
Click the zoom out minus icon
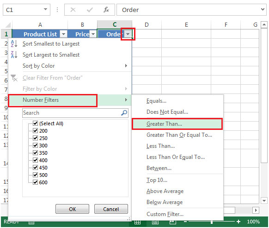tap(185, 222)
